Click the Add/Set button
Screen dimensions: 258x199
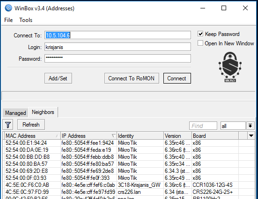(58, 78)
